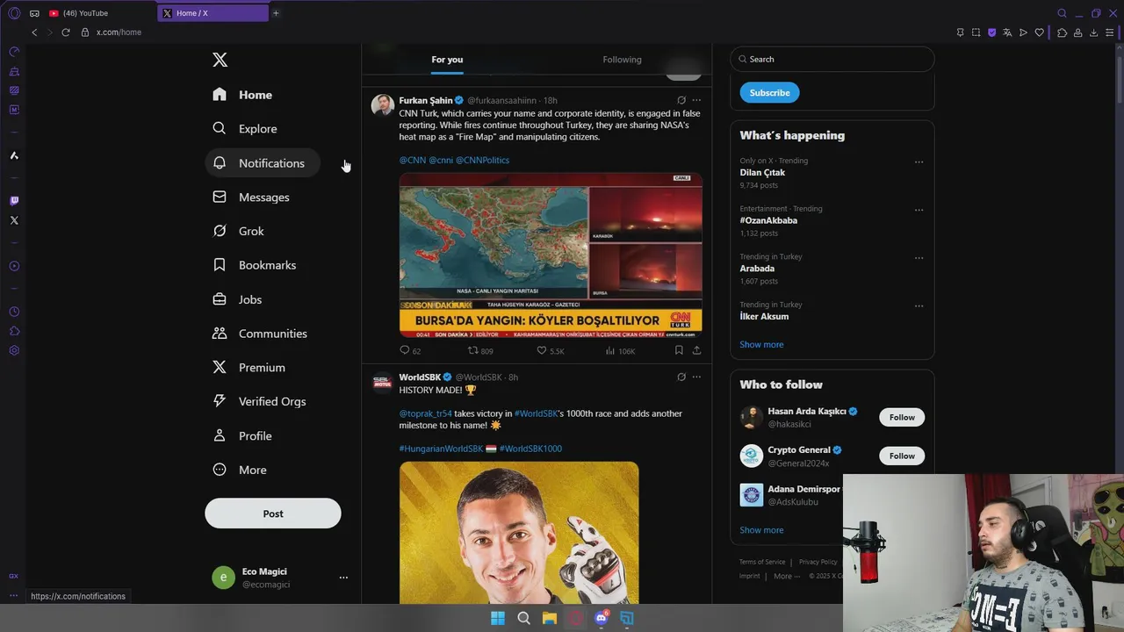
Task: Open Messages in X sidebar
Action: click(251, 197)
